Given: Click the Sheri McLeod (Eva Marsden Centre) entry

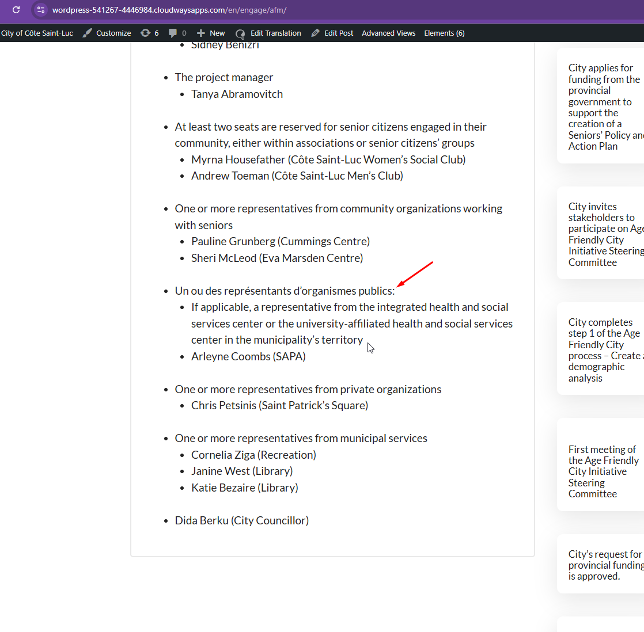Looking at the screenshot, I should pyautogui.click(x=277, y=258).
